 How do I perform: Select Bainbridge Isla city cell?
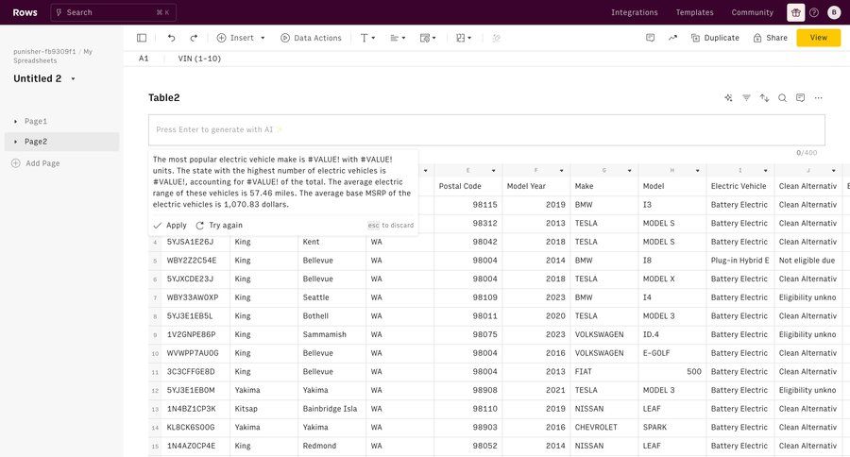click(331, 409)
